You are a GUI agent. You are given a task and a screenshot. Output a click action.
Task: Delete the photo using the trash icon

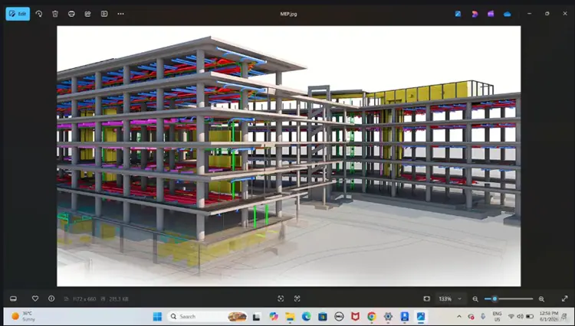[x=55, y=14]
